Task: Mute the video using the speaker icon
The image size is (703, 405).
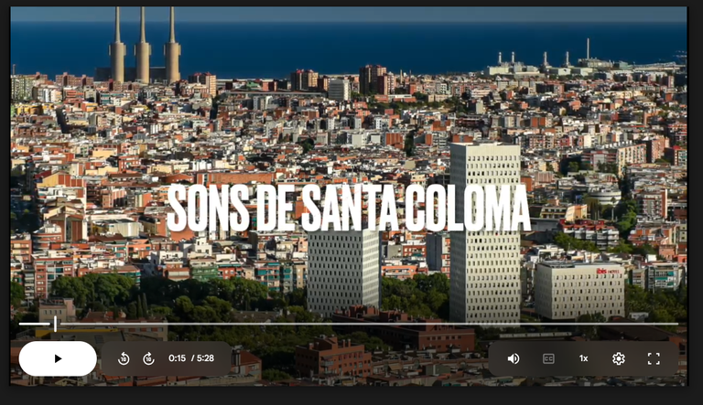Action: 514,358
